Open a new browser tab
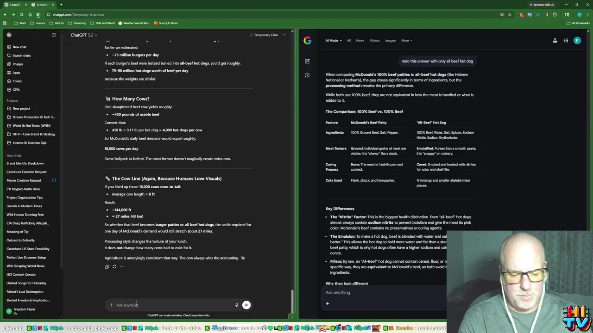 click(x=61, y=5)
